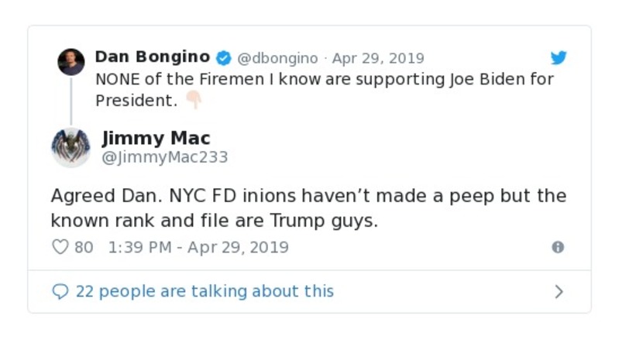Click the Twitter bird logo
Image resolution: width=619 pixels, height=343 pixels.
pos(559,58)
